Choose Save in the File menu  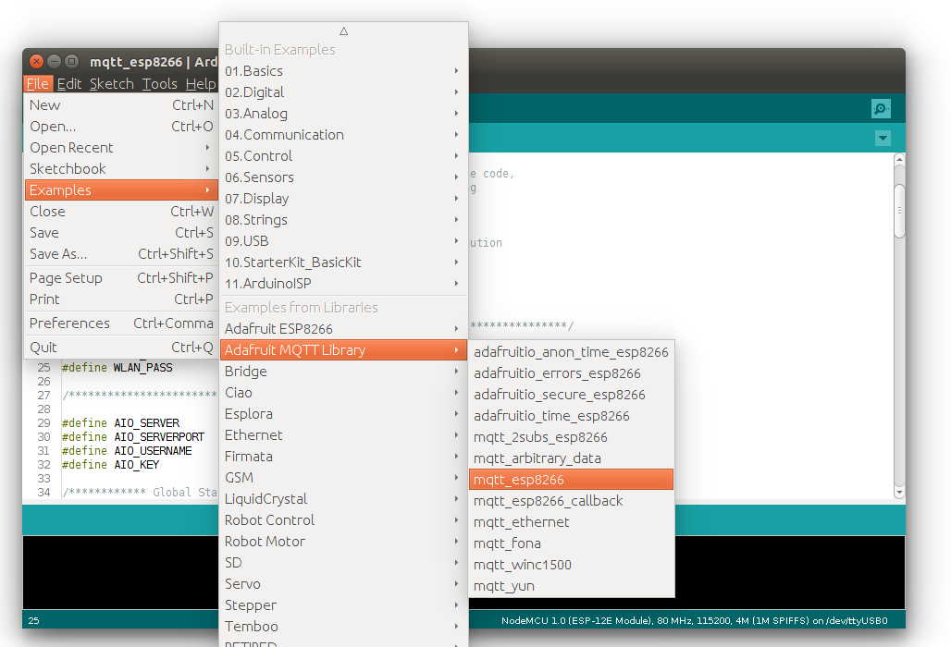tap(121, 233)
